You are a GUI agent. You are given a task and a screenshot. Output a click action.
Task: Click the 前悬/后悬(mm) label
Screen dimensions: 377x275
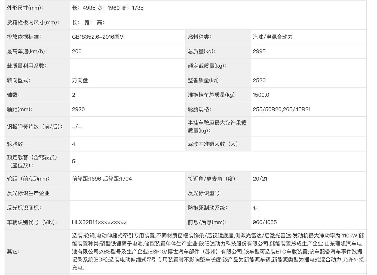pos(207,222)
